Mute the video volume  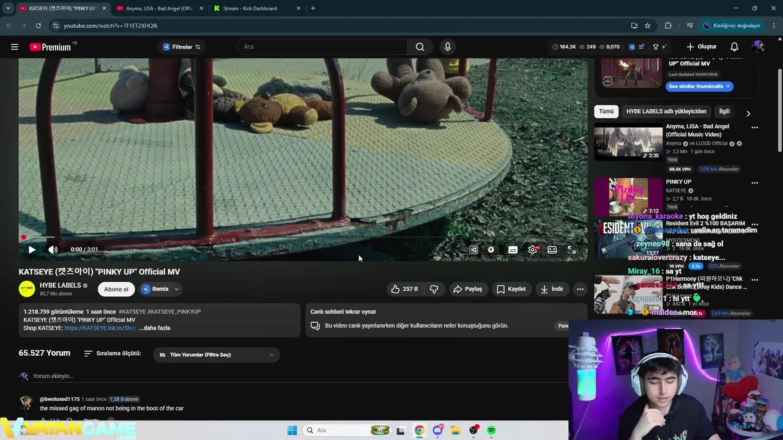pyautogui.click(x=53, y=249)
